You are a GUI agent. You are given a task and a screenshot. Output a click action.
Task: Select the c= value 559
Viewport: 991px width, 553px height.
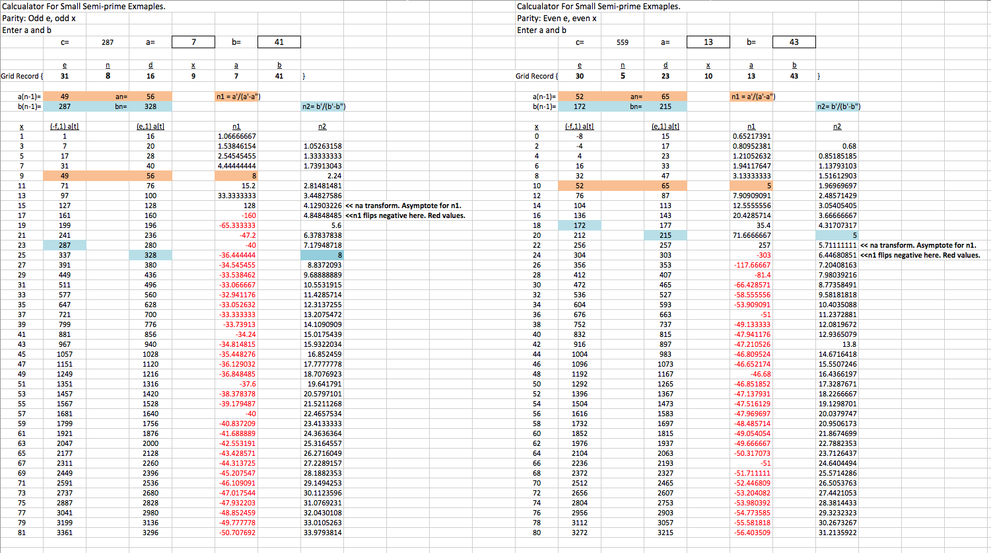pos(623,42)
